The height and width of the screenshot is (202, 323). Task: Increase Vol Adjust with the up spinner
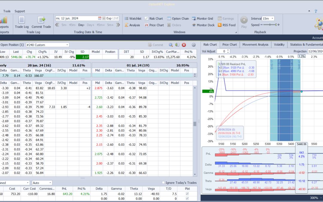click(x=228, y=50)
